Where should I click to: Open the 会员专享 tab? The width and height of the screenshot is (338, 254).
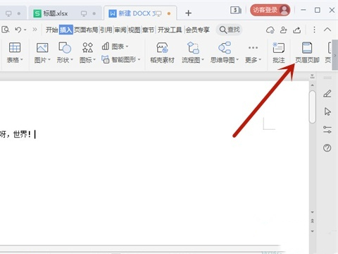197,30
